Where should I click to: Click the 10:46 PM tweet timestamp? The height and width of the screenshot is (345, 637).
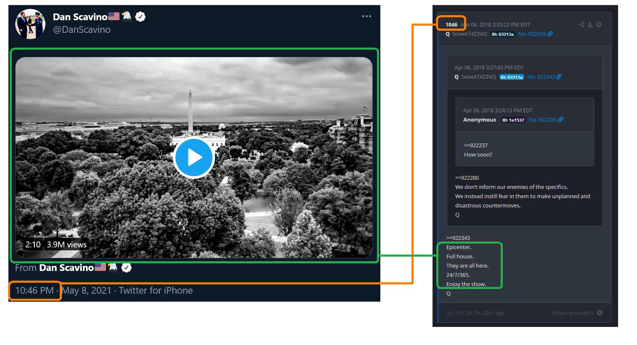tap(35, 290)
